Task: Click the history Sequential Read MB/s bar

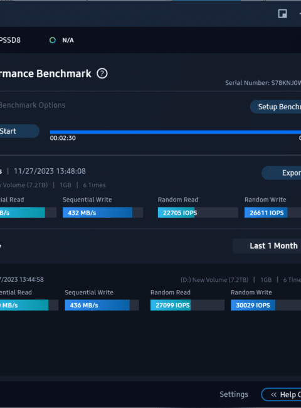Action: pyautogui.click(x=29, y=305)
